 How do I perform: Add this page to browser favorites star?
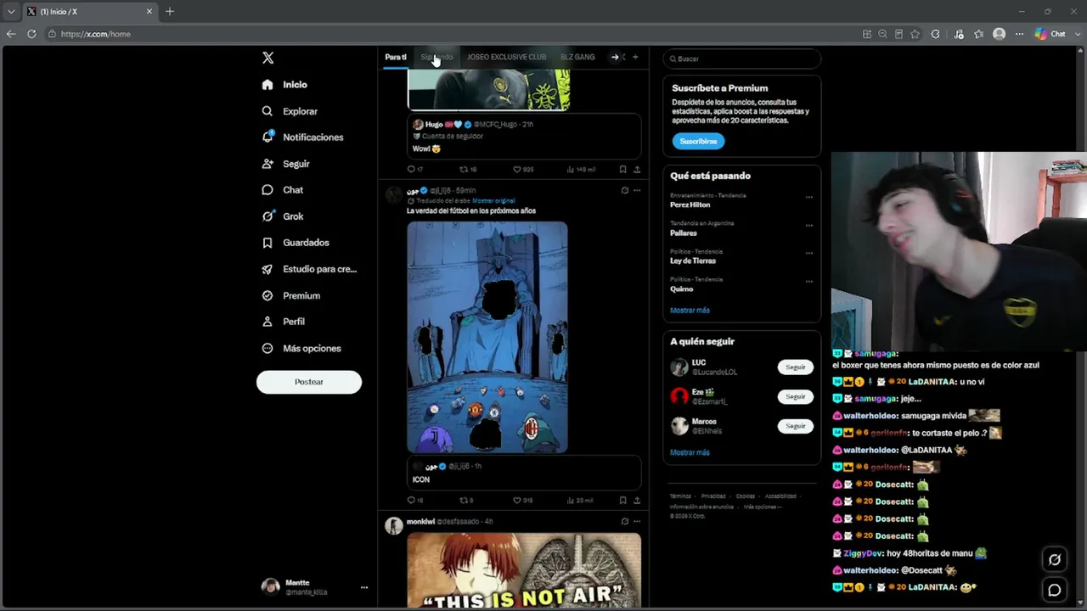915,34
